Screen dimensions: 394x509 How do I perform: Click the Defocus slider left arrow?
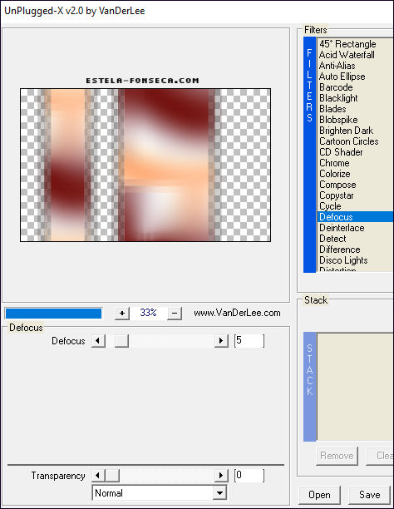tap(98, 341)
